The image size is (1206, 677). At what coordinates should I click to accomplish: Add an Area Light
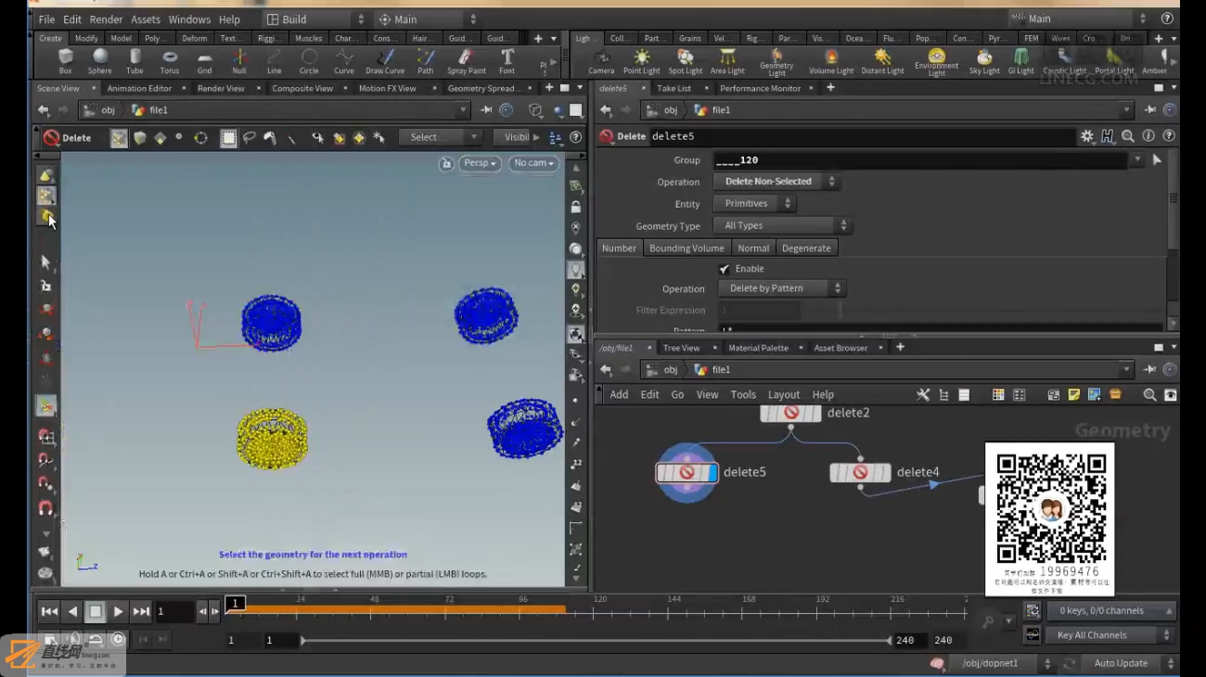click(727, 61)
